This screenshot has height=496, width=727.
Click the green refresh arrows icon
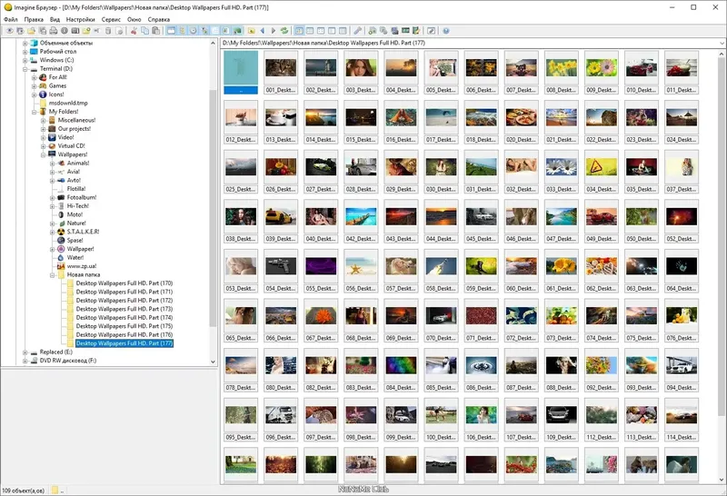(x=284, y=31)
